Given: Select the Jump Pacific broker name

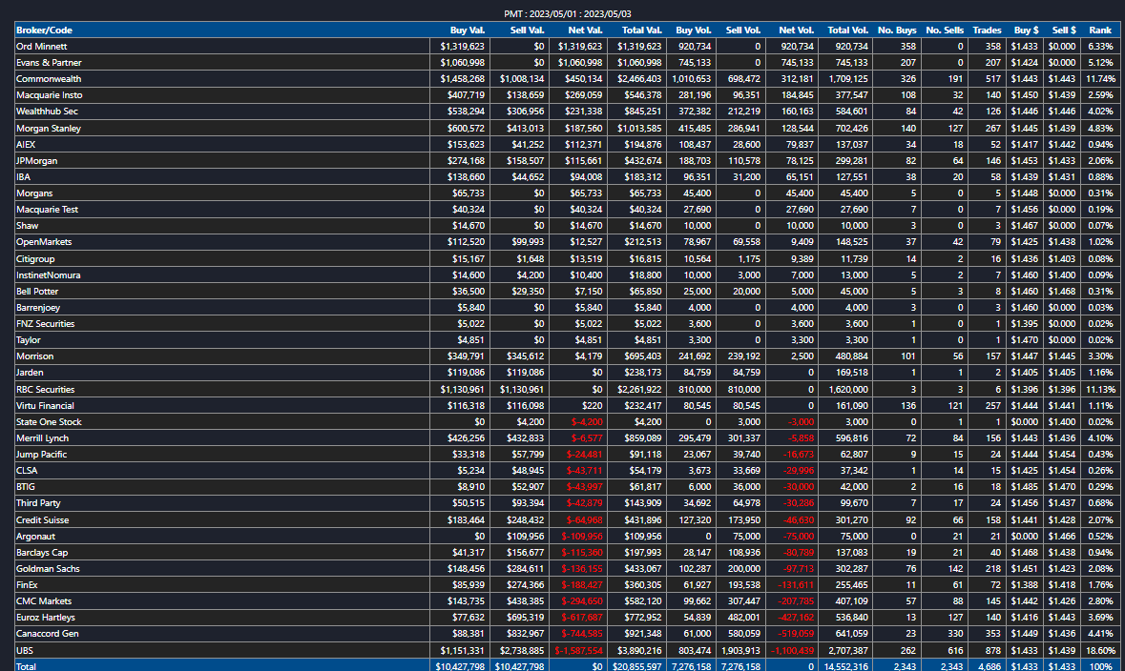Looking at the screenshot, I should pyautogui.click(x=42, y=454).
